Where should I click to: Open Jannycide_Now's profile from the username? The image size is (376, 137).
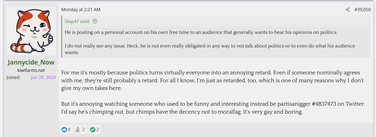[x=31, y=62]
